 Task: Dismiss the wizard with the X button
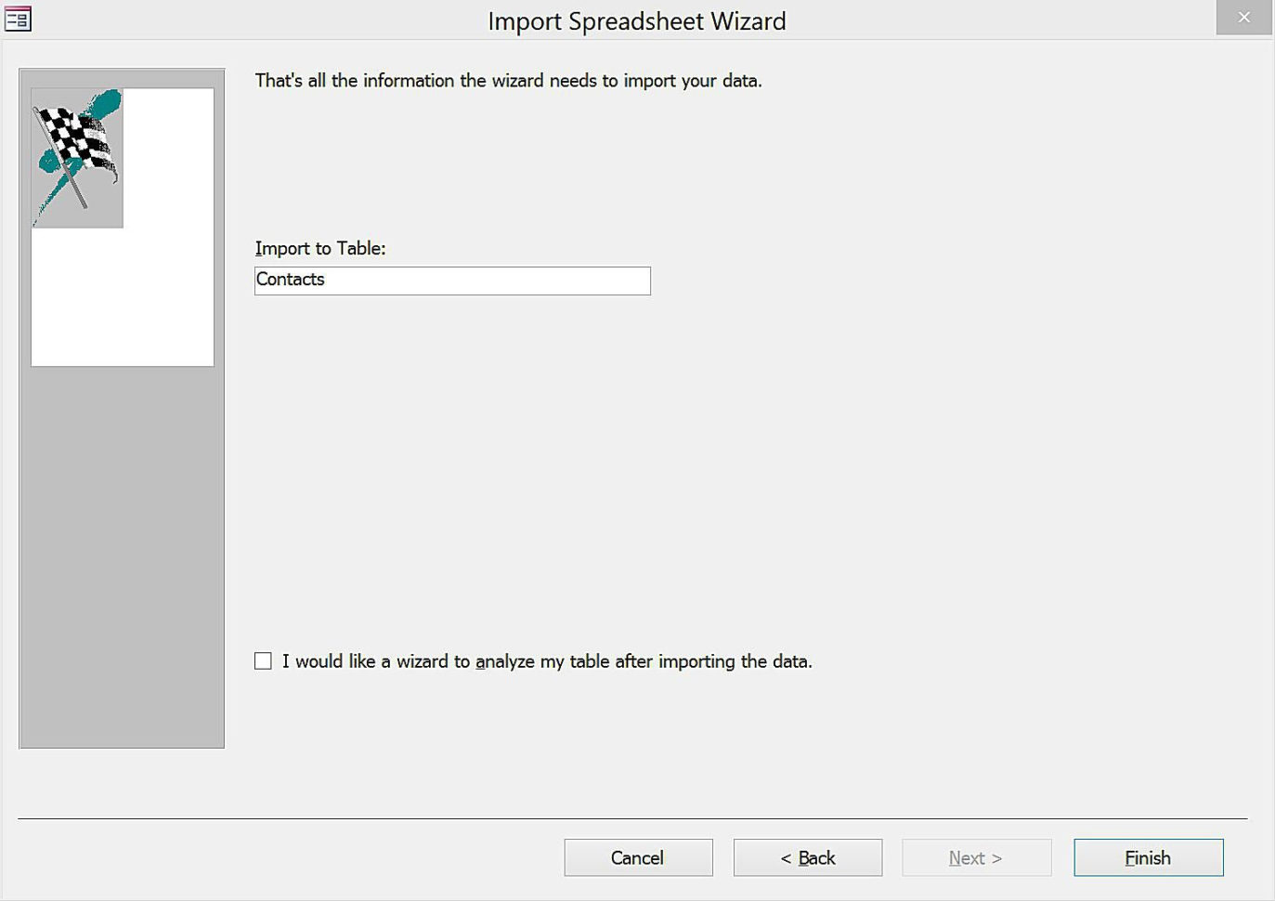pyautogui.click(x=1243, y=17)
